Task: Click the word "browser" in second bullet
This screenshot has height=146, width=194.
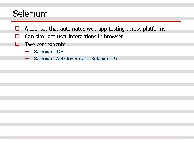Action: click(x=113, y=36)
